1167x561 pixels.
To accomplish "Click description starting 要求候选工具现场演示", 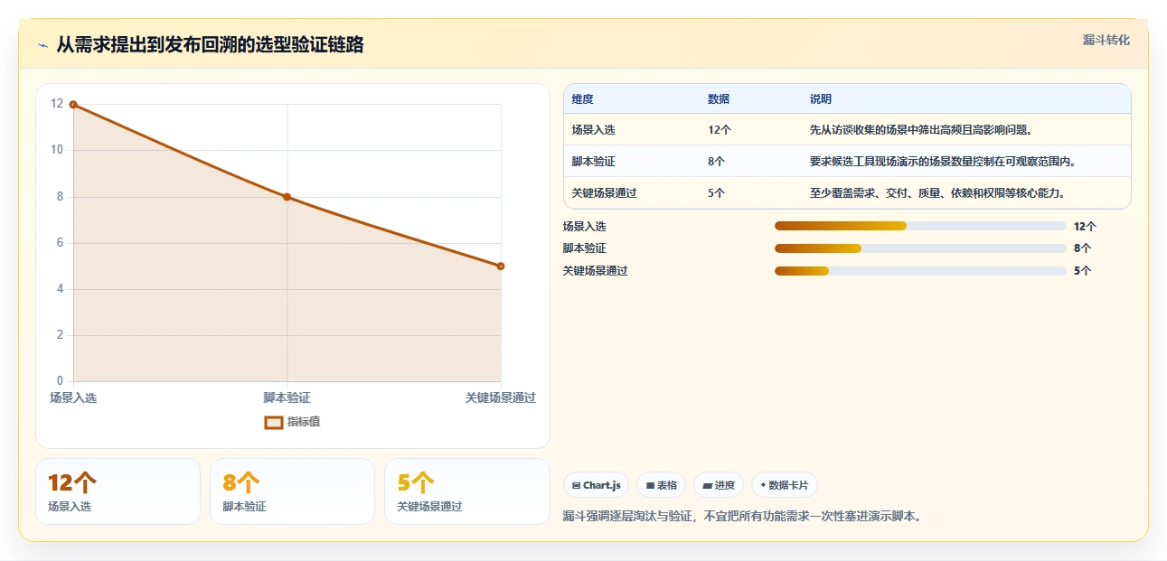I will (943, 162).
